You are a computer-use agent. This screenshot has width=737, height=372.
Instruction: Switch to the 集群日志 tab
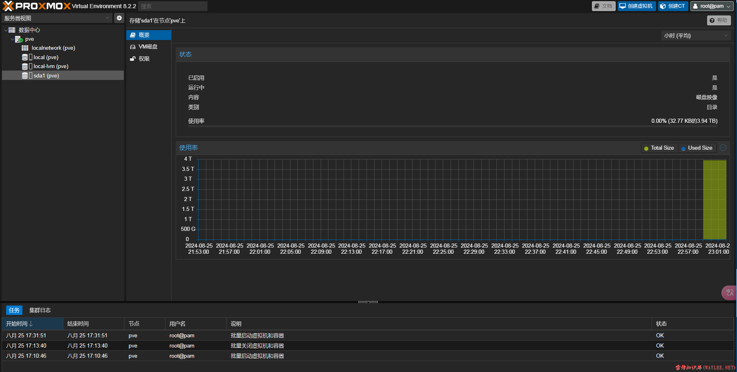point(40,310)
